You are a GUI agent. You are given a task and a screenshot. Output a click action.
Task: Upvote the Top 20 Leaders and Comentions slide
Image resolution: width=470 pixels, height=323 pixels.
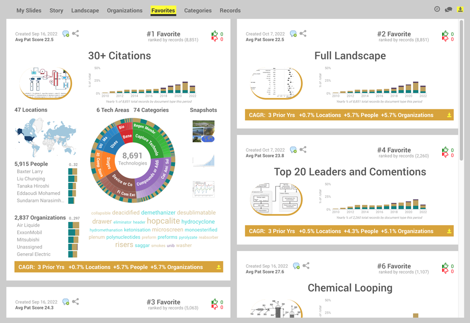pyautogui.click(x=445, y=150)
